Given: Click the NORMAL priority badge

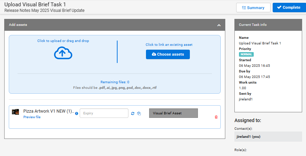Looking at the screenshot, I should pos(246,55).
